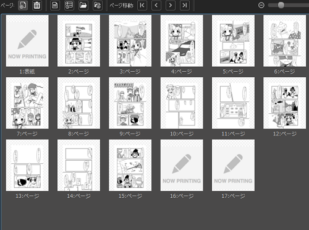Select page 11 thumbnail
The height and width of the screenshot is (230, 309).
[x=233, y=103]
